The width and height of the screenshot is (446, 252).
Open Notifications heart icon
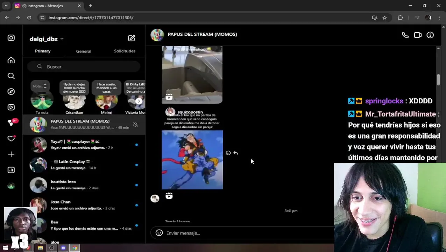(11, 139)
